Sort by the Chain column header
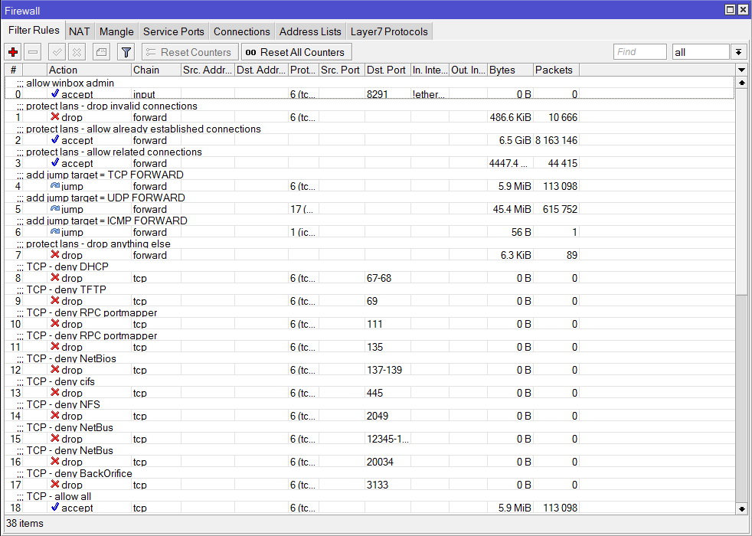Viewport: 752px width, 536px height. (156, 70)
